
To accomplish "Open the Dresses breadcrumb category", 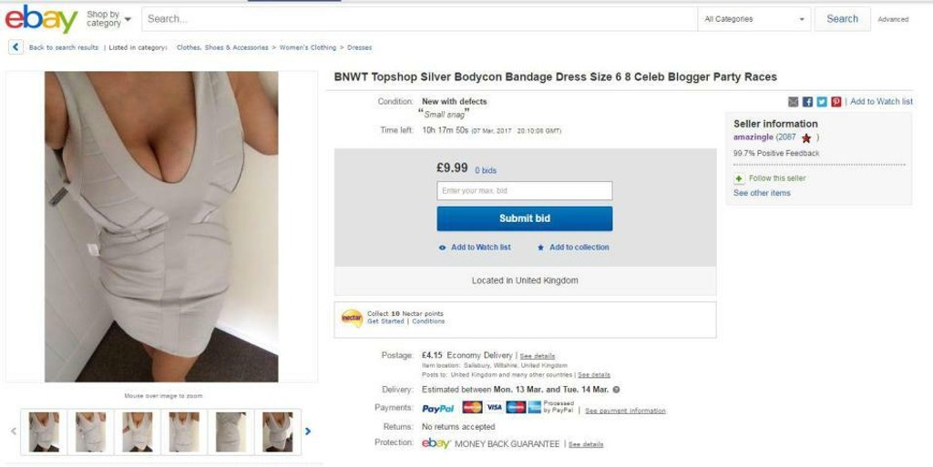I will click(359, 47).
